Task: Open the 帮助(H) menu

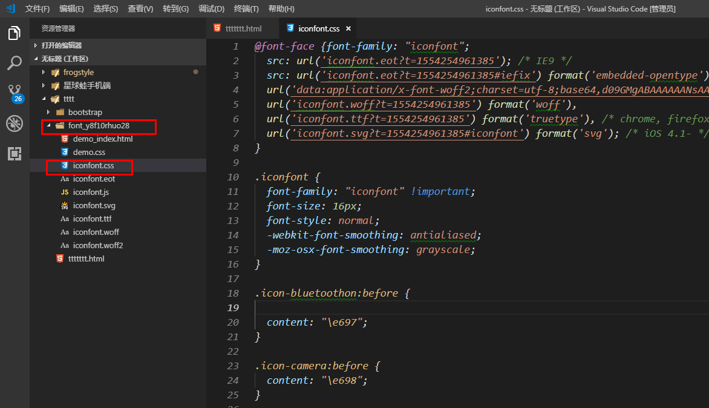Action: click(x=281, y=8)
